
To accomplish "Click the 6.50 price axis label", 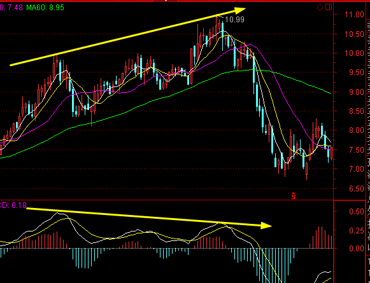I will [356, 188].
